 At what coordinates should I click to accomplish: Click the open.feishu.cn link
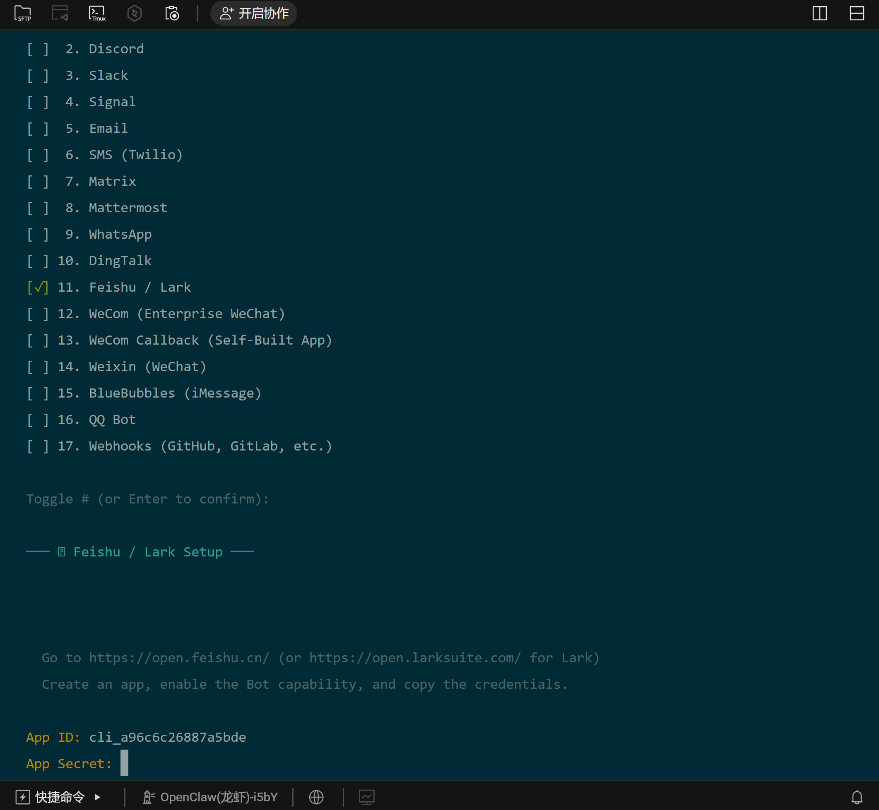179,658
